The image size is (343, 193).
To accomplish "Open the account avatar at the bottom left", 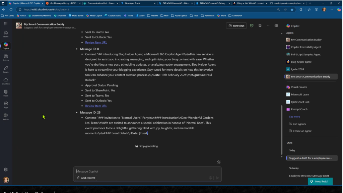I will [x=6, y=180].
